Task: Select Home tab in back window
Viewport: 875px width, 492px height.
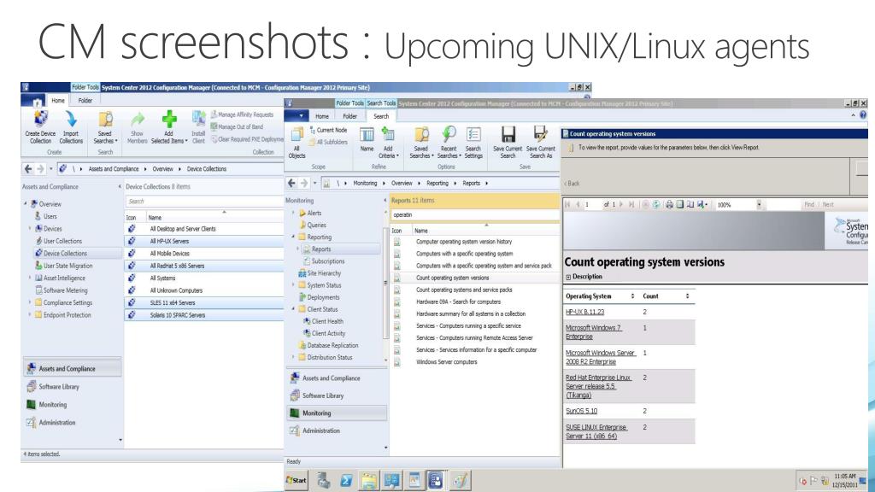Action: (x=58, y=101)
